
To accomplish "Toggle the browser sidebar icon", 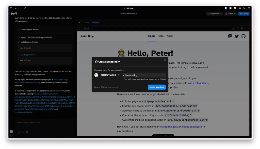I will point(11,8).
